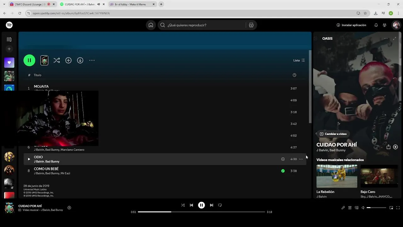Switch to Discord Lounge browser tab

tap(32, 4)
